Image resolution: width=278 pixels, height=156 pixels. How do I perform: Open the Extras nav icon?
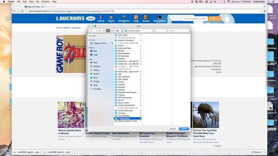146,19
